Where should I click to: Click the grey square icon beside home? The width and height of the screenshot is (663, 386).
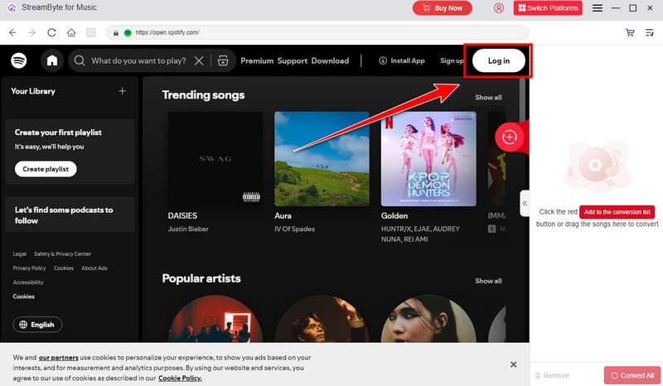(91, 32)
